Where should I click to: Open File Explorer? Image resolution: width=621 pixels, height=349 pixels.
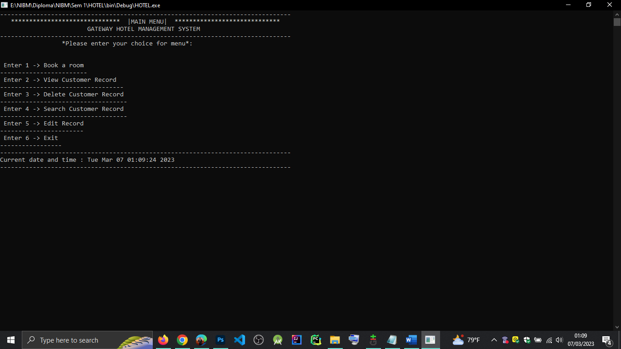coord(335,340)
